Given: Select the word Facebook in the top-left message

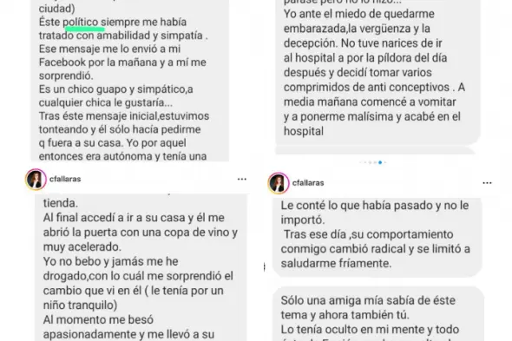Looking at the screenshot, I should click(62, 62).
